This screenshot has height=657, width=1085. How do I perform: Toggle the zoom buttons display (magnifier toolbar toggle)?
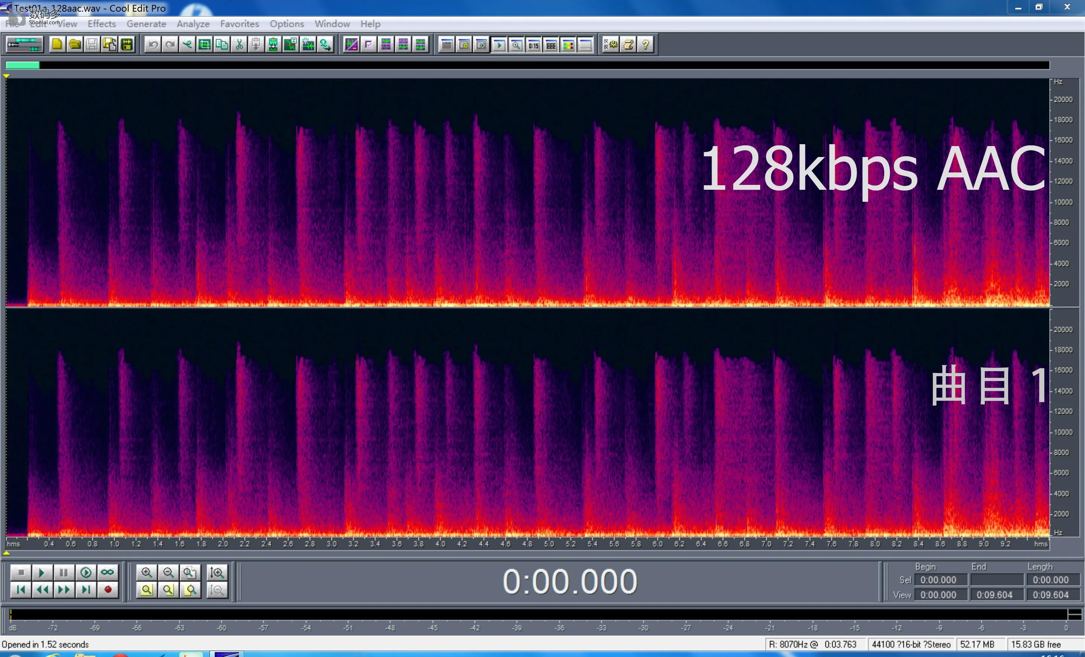[516, 44]
